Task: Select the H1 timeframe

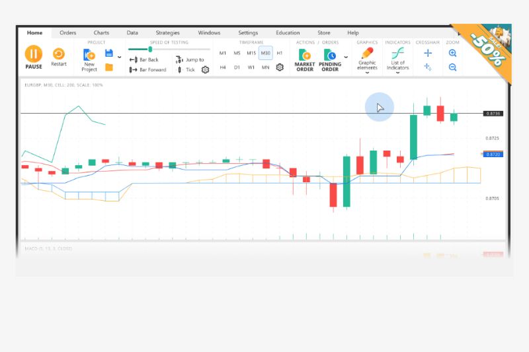Action: [280, 53]
